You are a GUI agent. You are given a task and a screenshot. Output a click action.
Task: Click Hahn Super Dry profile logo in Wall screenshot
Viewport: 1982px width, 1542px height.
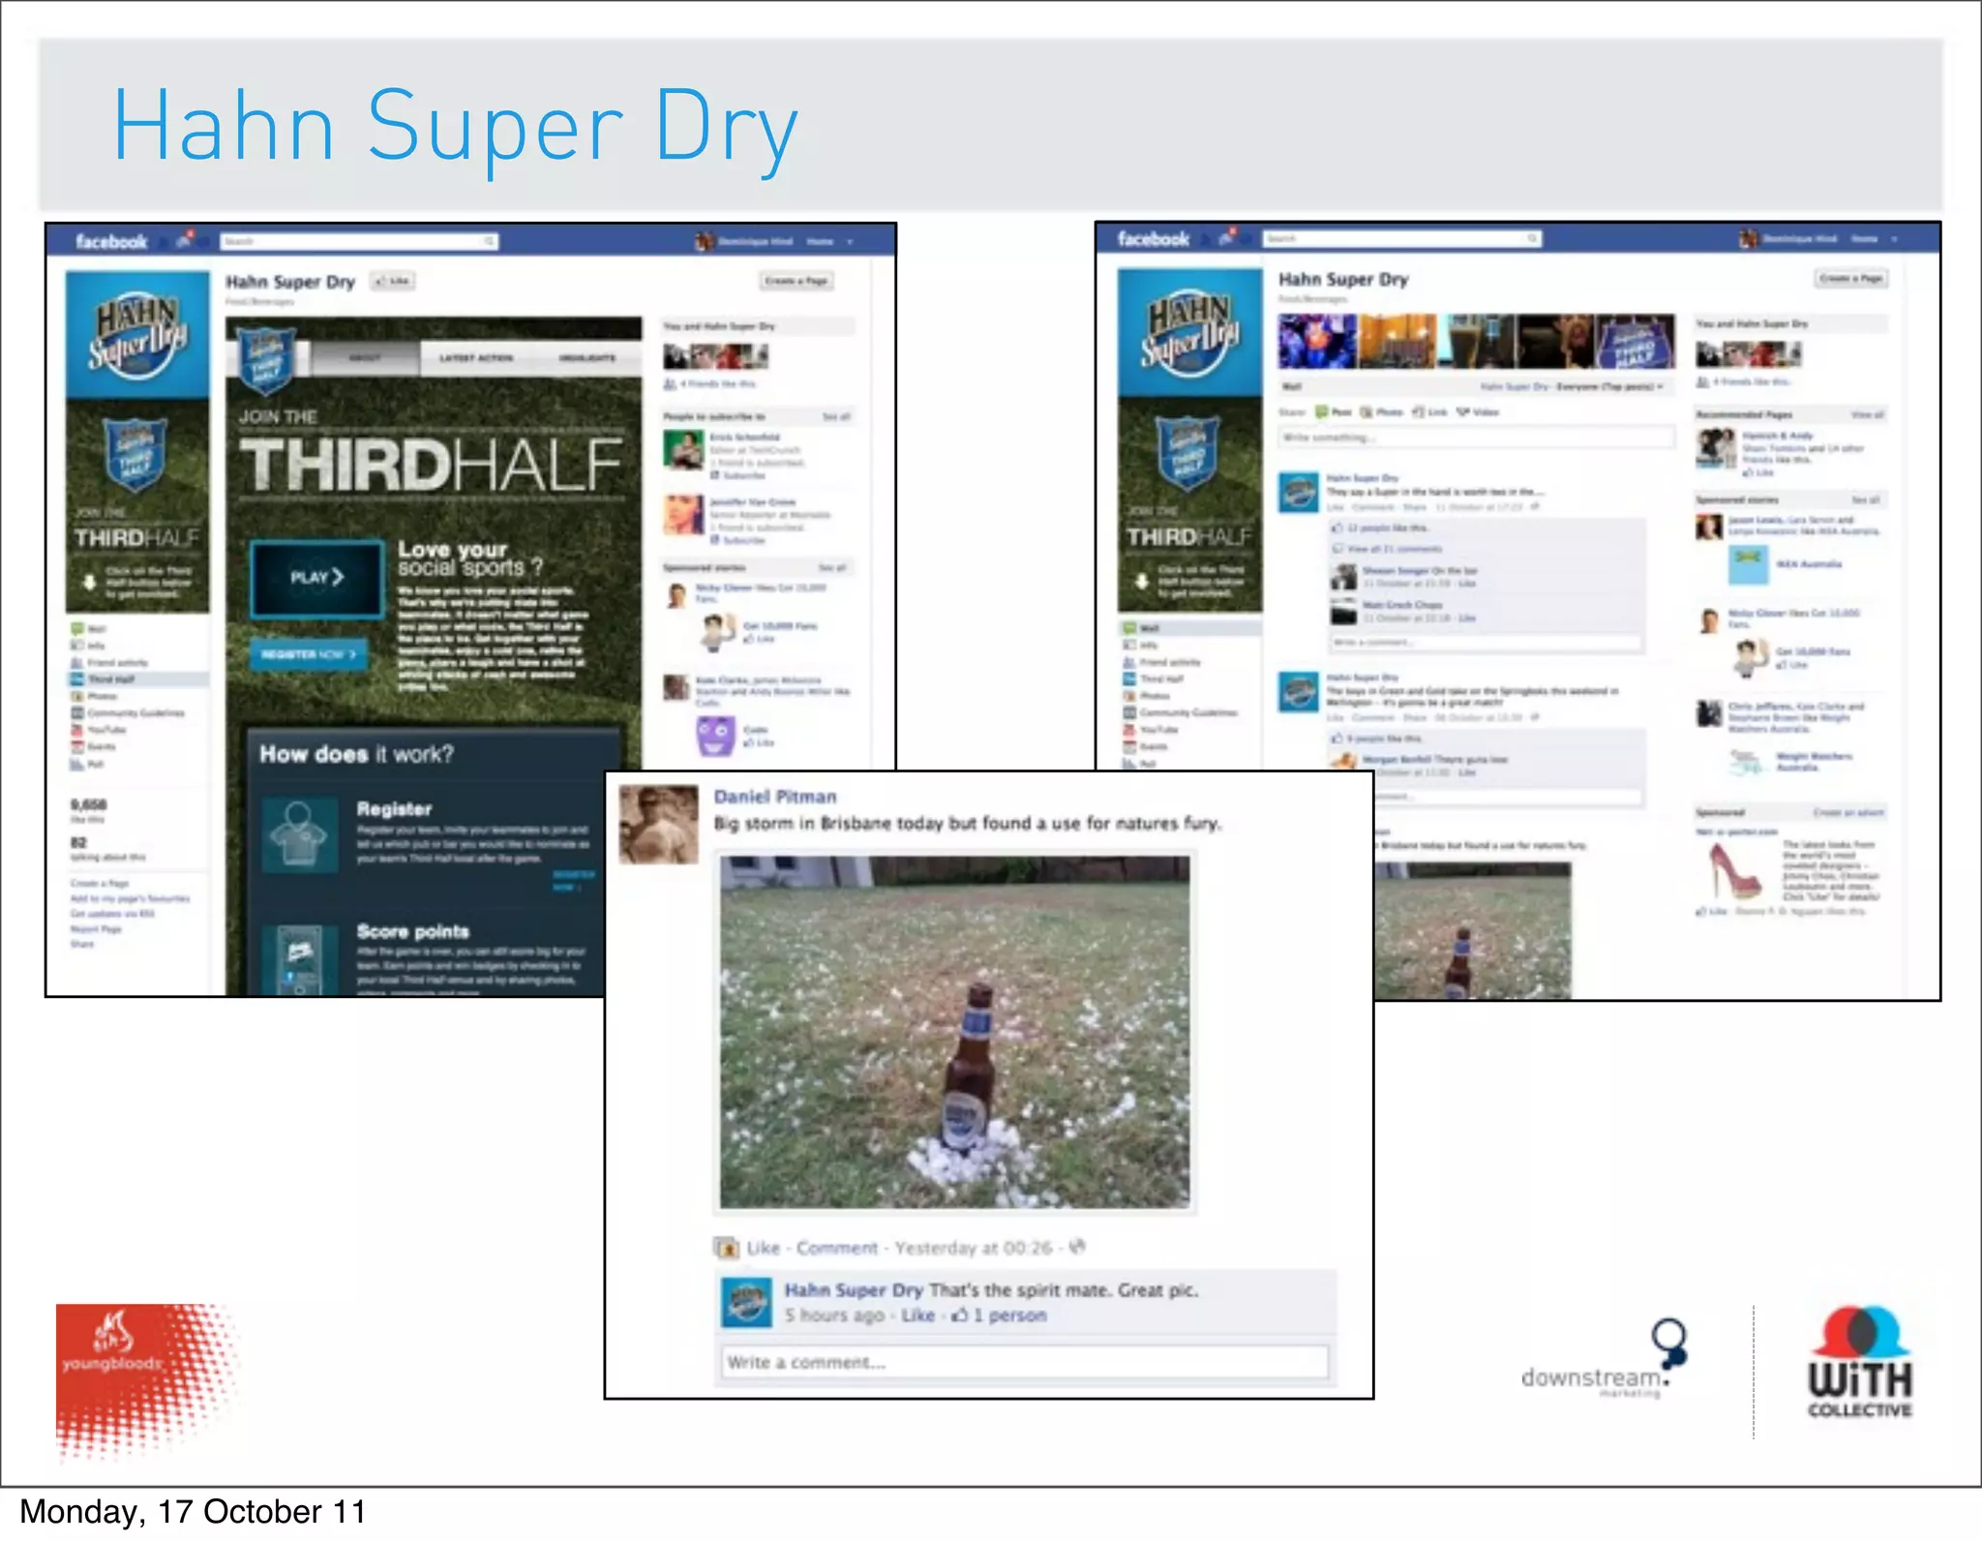(1189, 333)
